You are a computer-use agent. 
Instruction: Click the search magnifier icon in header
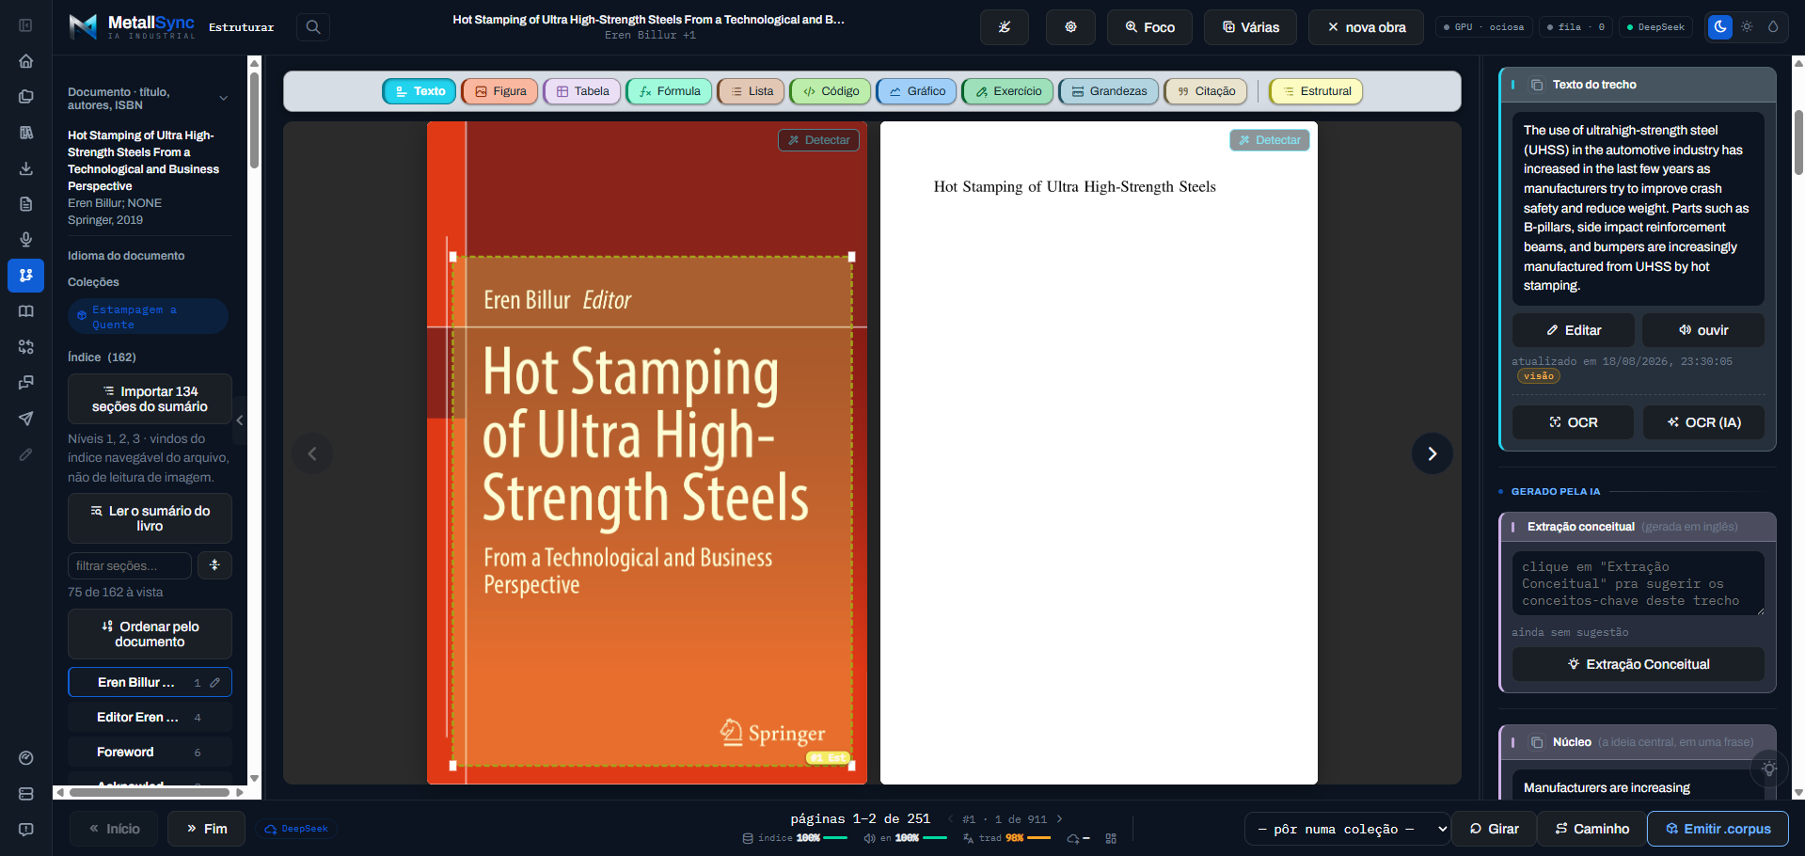click(313, 27)
